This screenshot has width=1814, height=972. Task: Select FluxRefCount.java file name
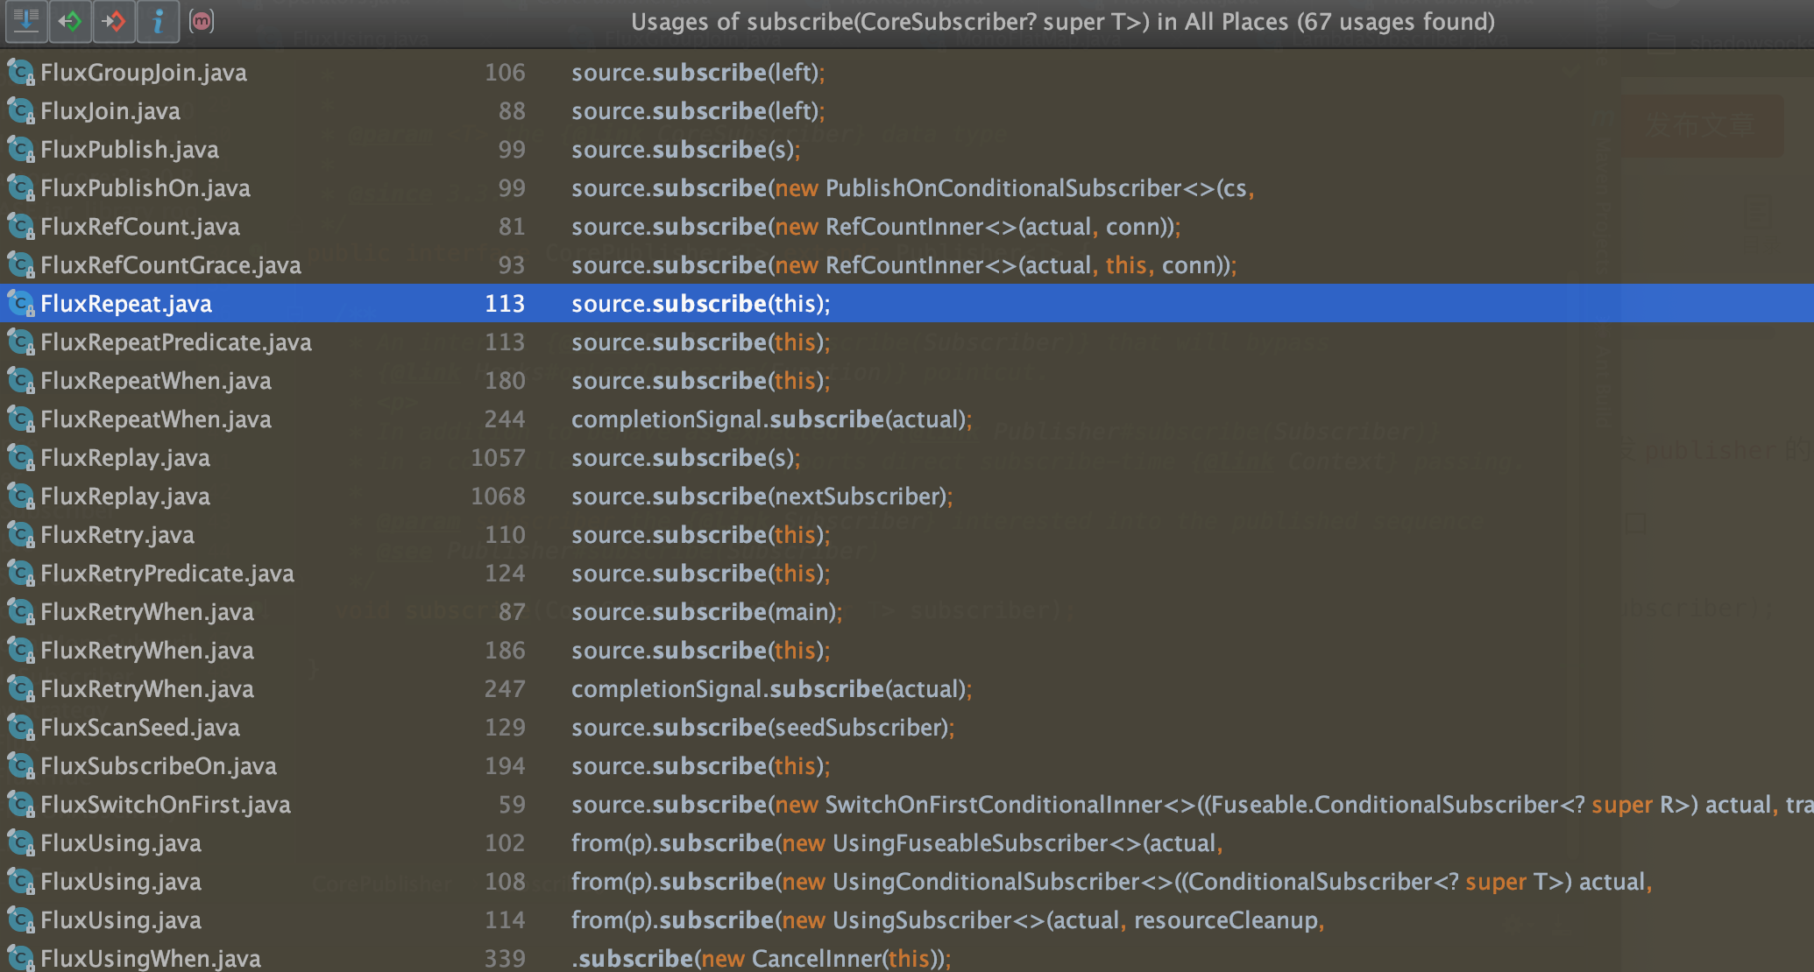coord(140,227)
